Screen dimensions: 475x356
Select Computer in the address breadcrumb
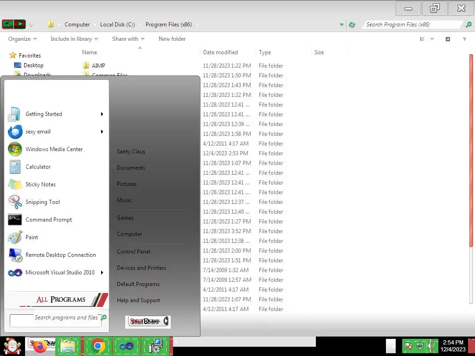click(77, 25)
